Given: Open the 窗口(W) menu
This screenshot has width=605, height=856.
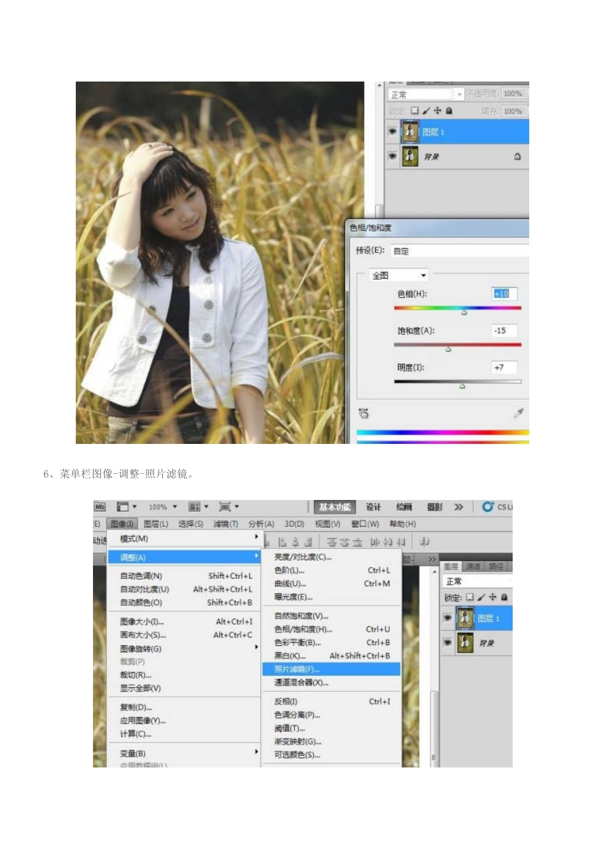Looking at the screenshot, I should click(365, 524).
